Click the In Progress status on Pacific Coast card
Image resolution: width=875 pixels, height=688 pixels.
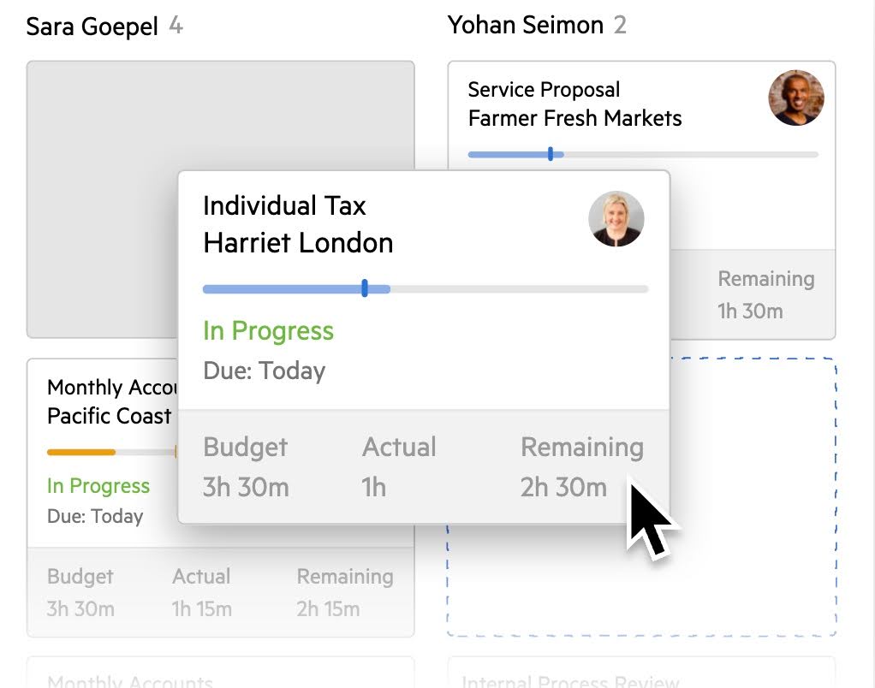click(98, 485)
